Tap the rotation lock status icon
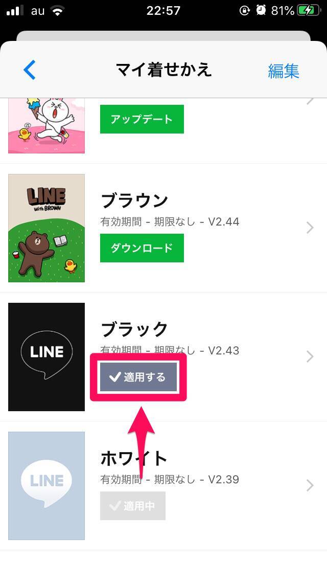Image resolution: width=327 pixels, height=581 pixels. click(244, 11)
